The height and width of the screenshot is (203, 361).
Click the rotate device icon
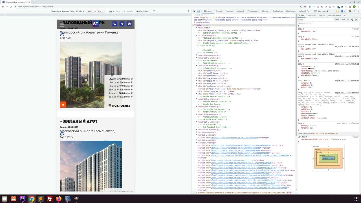pyautogui.click(x=154, y=11)
